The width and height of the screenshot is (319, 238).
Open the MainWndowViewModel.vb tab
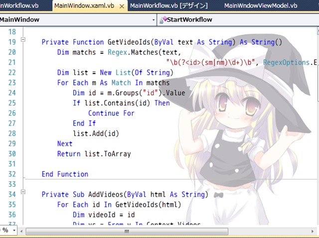tap(260, 6)
